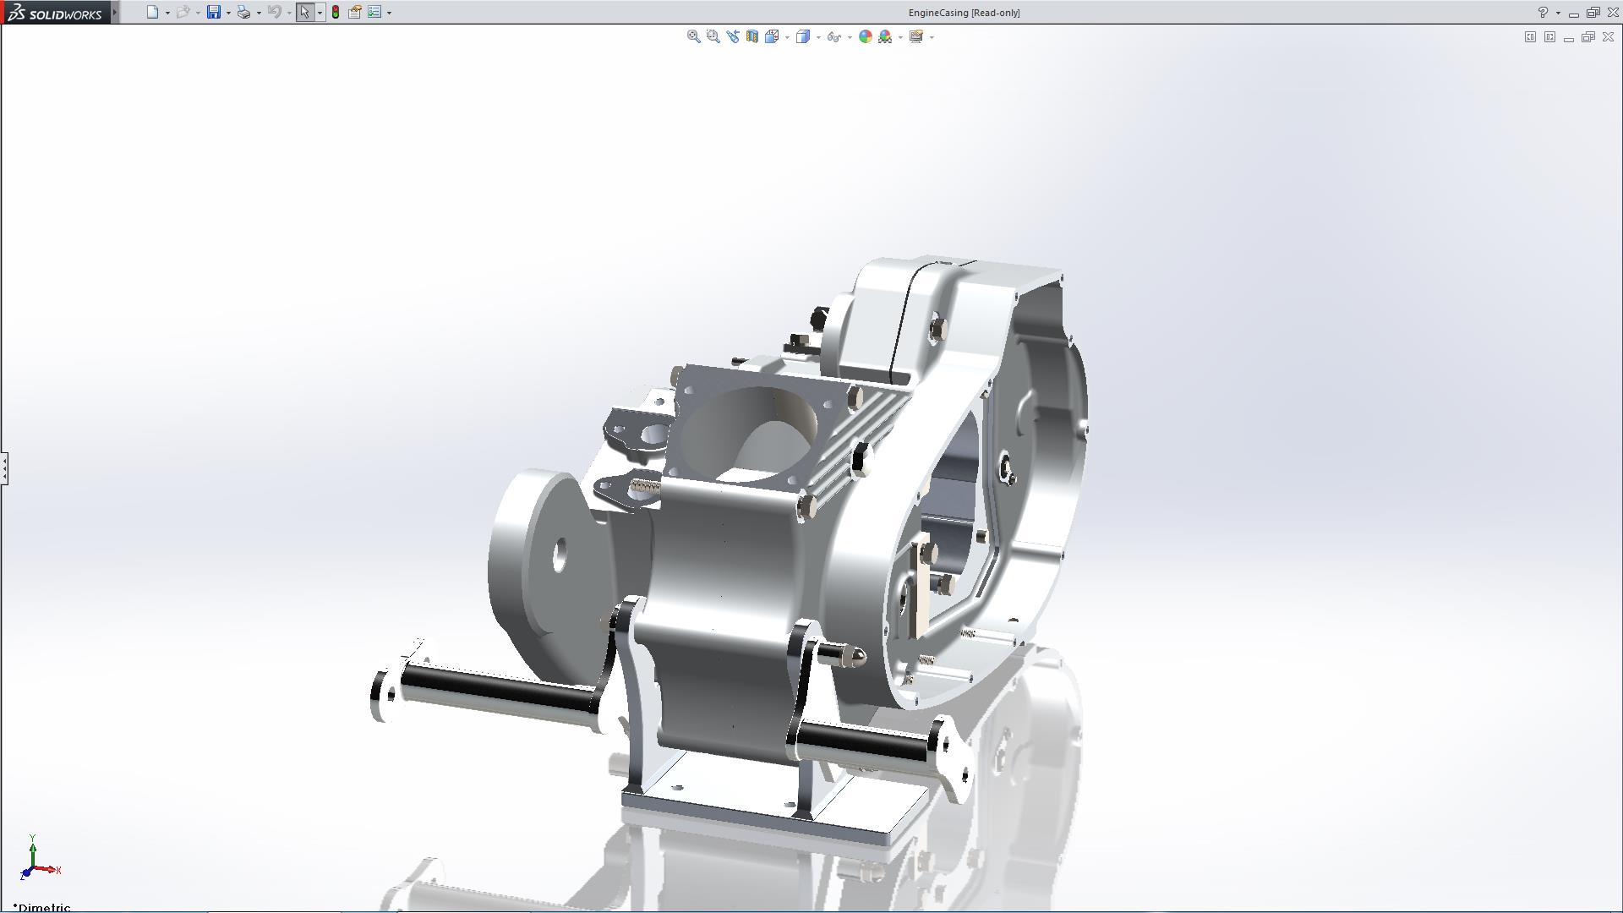Image resolution: width=1623 pixels, height=913 pixels.
Task: Click the Save floppy disk icon
Action: coord(214,12)
